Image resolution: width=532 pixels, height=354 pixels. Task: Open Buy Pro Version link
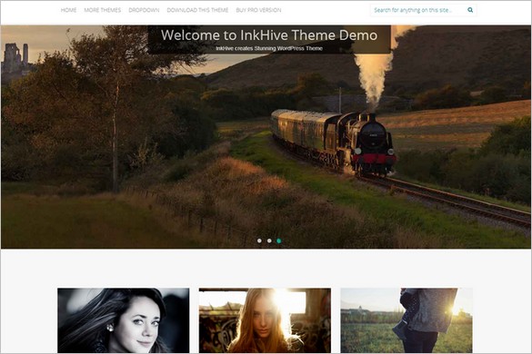(258, 10)
